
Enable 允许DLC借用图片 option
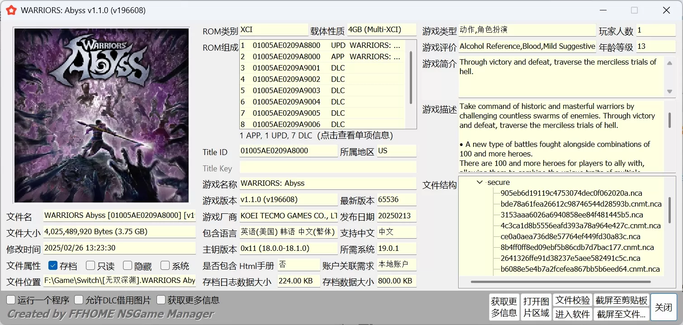point(79,300)
